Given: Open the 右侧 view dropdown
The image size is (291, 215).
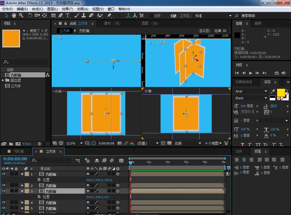Looking at the screenshot, I should [x=188, y=143].
